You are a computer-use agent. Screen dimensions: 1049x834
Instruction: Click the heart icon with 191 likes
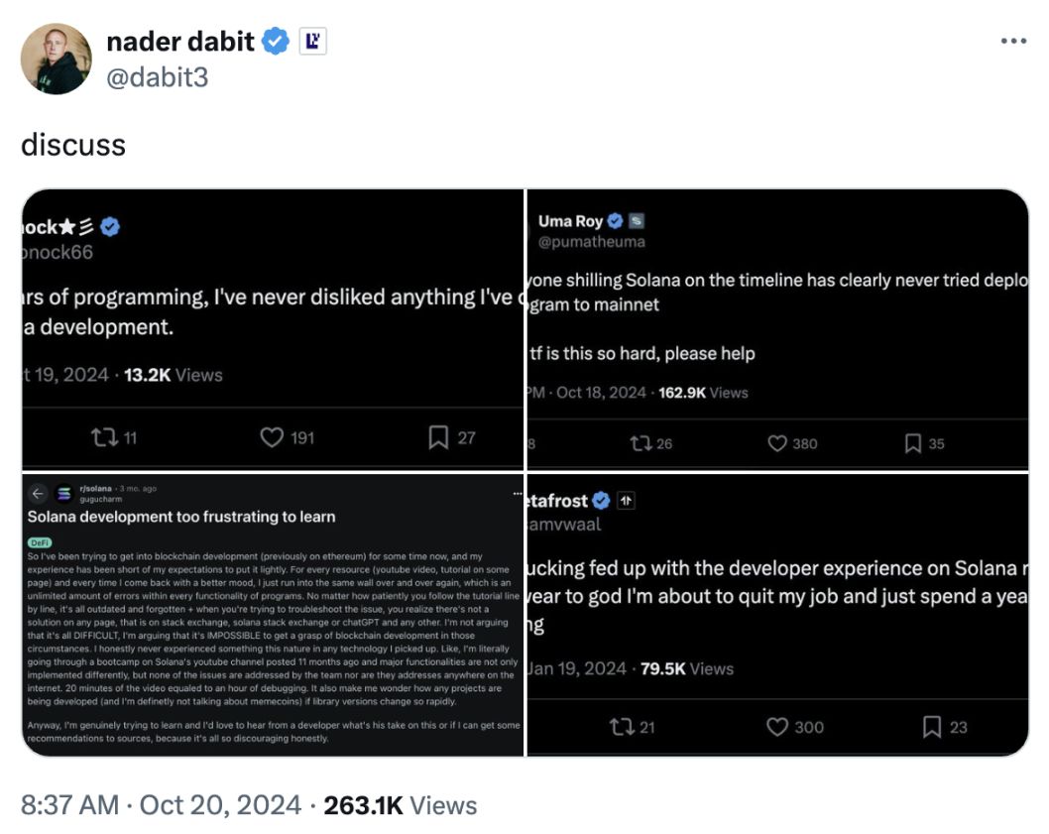click(x=272, y=437)
